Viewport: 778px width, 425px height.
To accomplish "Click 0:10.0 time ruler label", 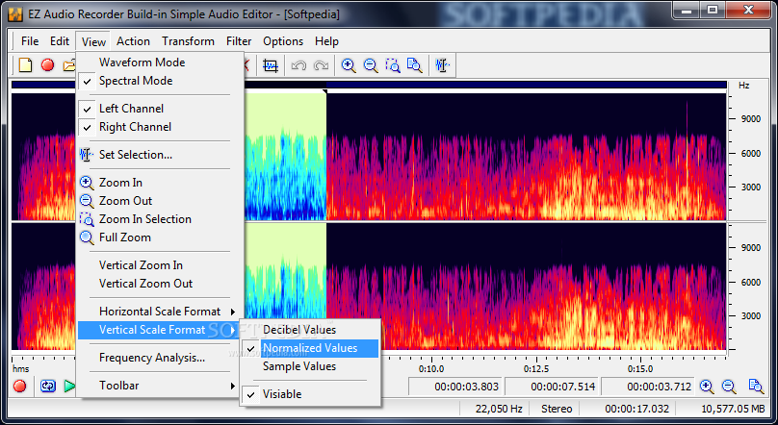I will [431, 369].
